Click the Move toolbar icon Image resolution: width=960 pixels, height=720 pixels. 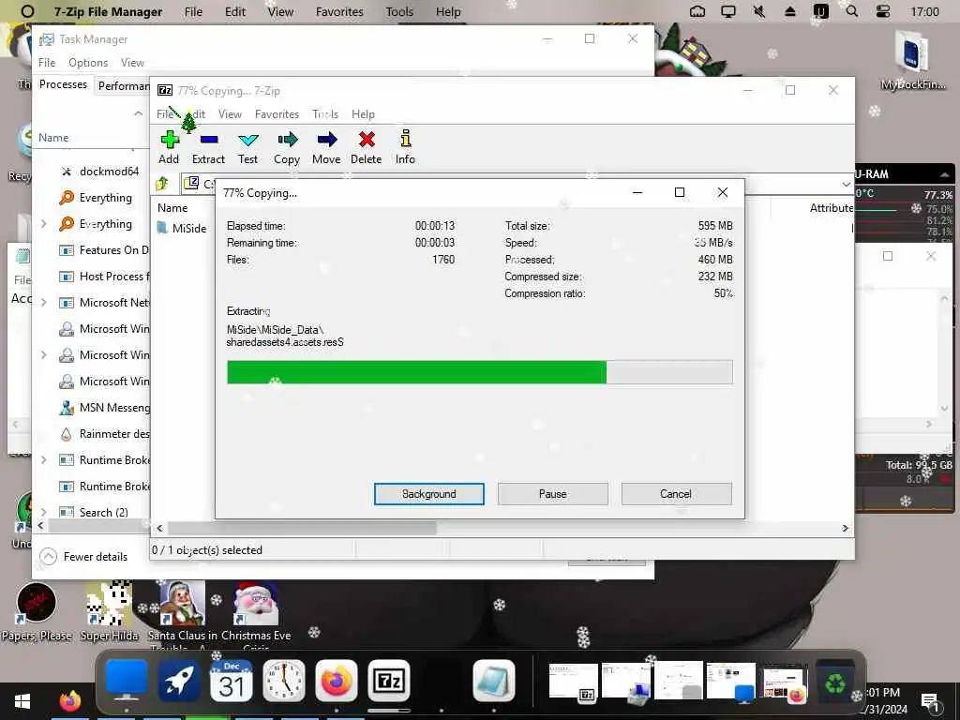(326, 147)
